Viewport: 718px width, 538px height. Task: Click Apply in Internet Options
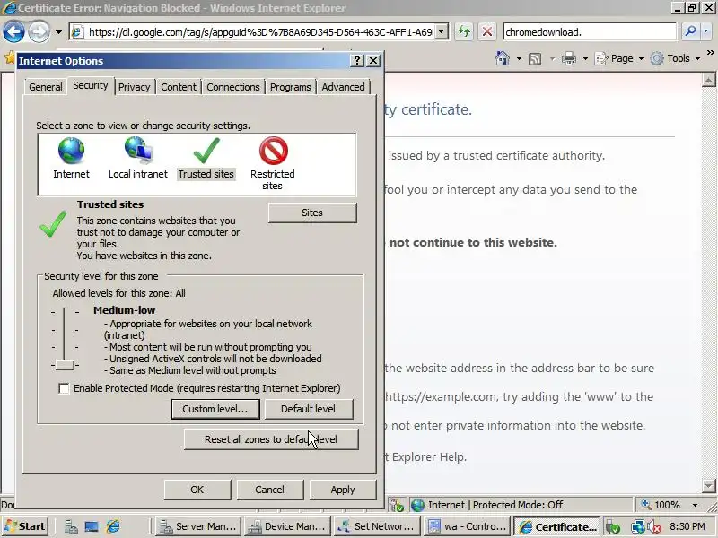(343, 490)
